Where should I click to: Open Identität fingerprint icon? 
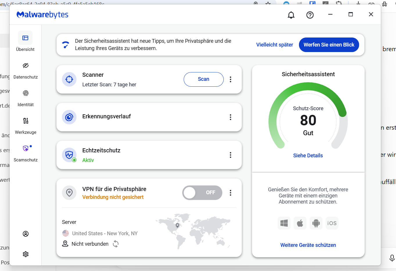(x=26, y=93)
